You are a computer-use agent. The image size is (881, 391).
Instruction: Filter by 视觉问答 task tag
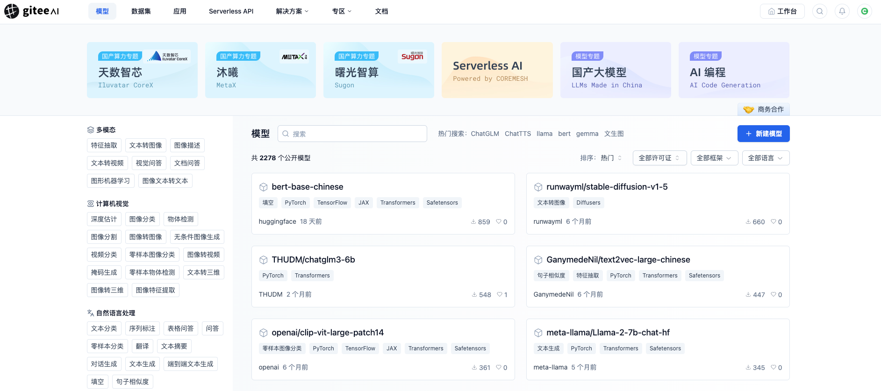tap(149, 163)
